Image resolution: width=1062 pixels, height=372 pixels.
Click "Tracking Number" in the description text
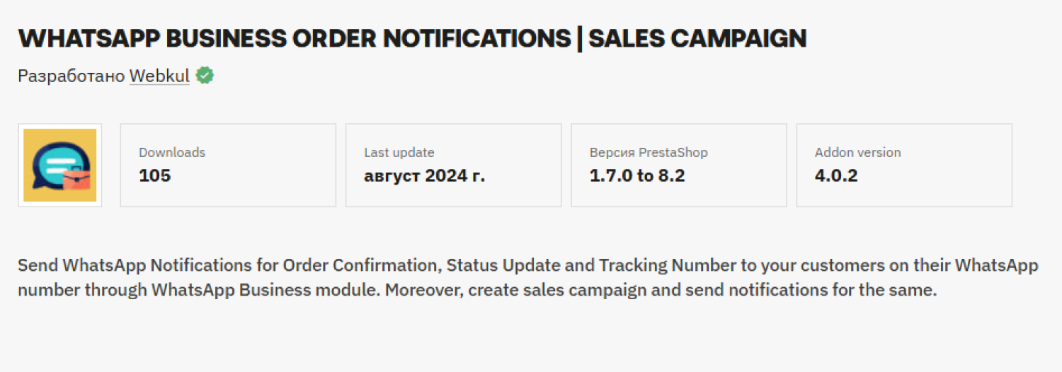point(667,266)
